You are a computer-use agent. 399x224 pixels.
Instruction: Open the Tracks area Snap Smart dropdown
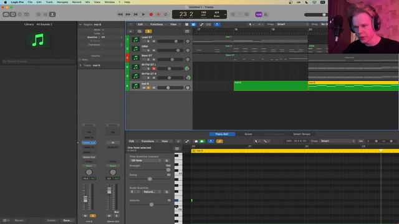point(292,24)
